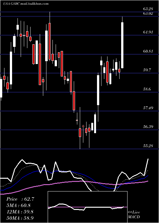The height and width of the screenshot is (223, 159).
Task: Click the 63.28 price axis label
Action: click(148, 9)
